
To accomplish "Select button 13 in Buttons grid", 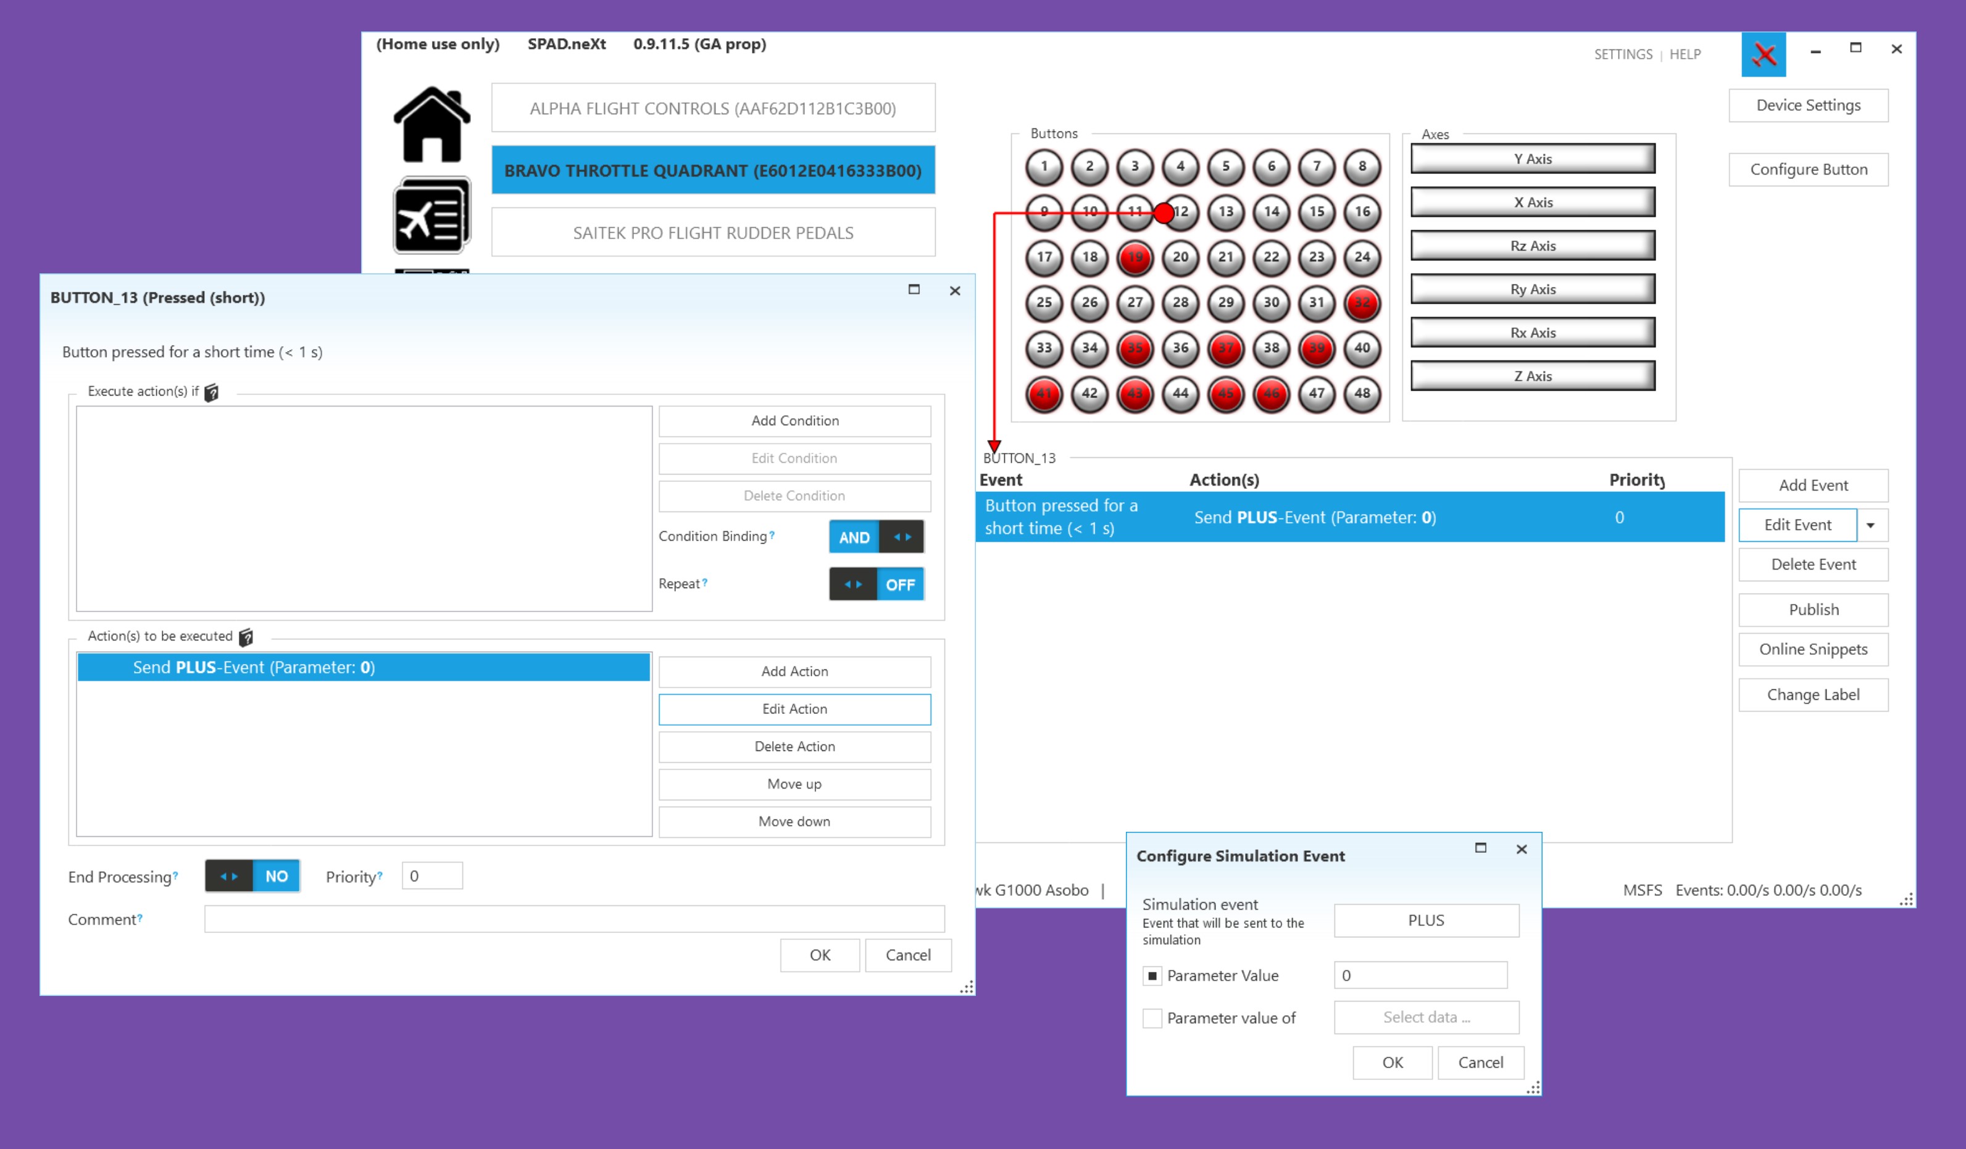I will (1226, 212).
